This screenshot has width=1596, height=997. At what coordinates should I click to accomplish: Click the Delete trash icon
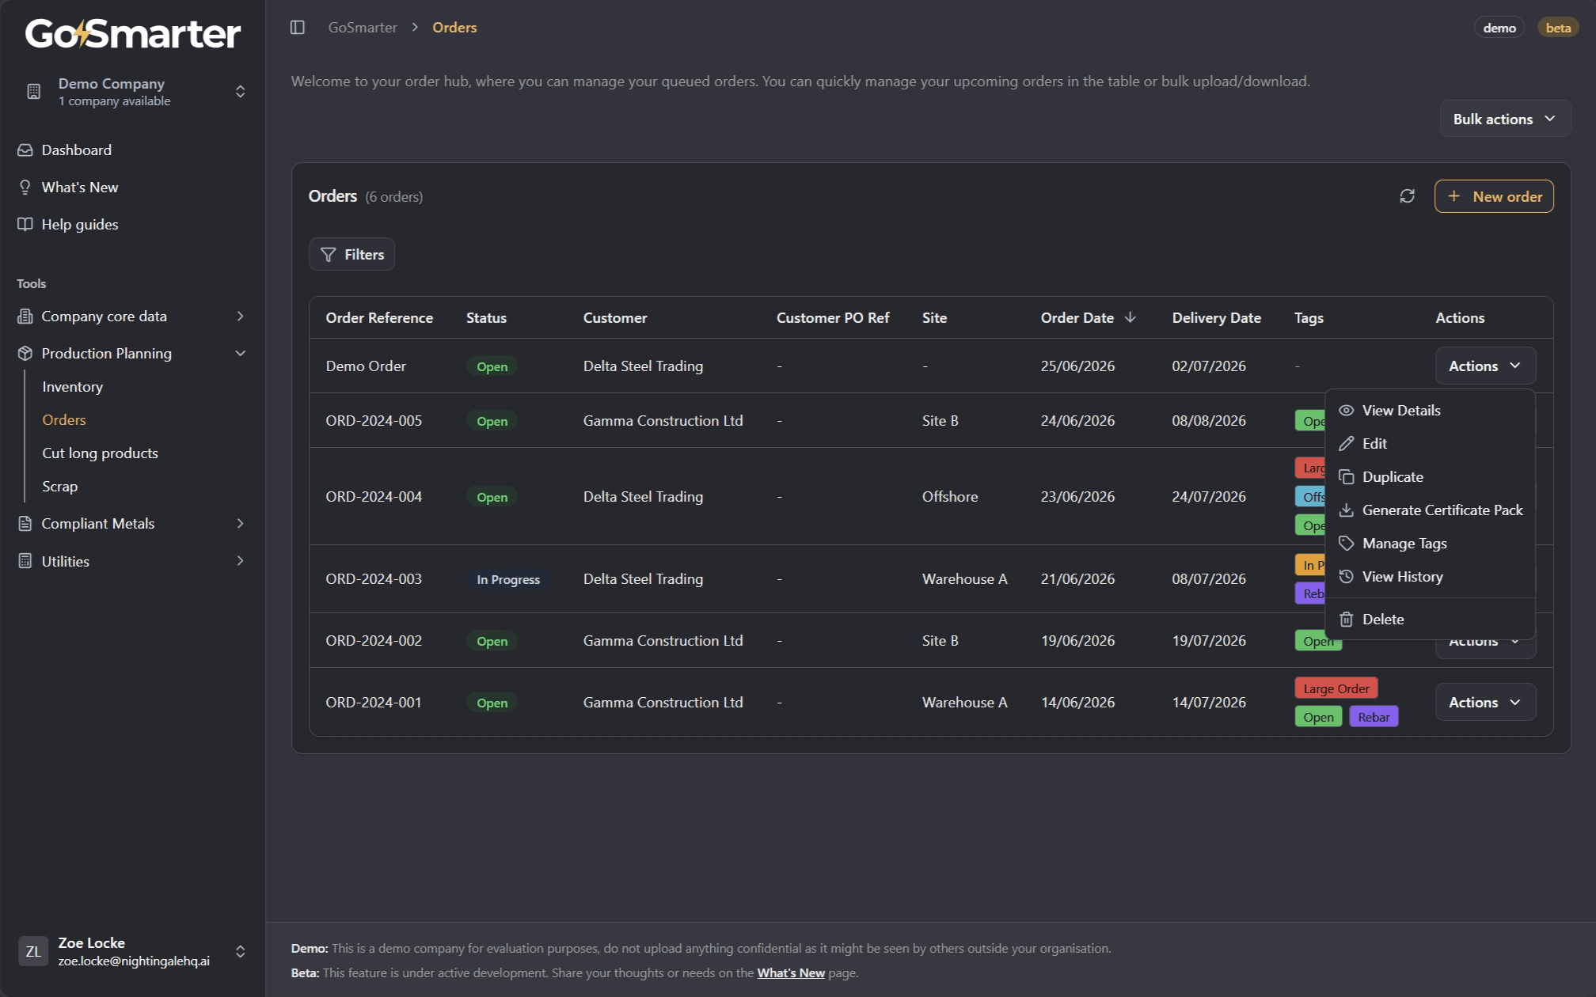pyautogui.click(x=1346, y=620)
